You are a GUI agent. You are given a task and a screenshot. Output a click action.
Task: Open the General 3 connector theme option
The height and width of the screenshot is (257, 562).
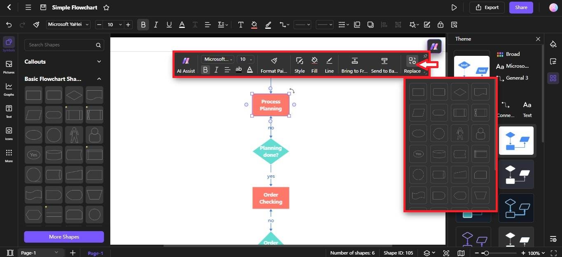pos(513,78)
